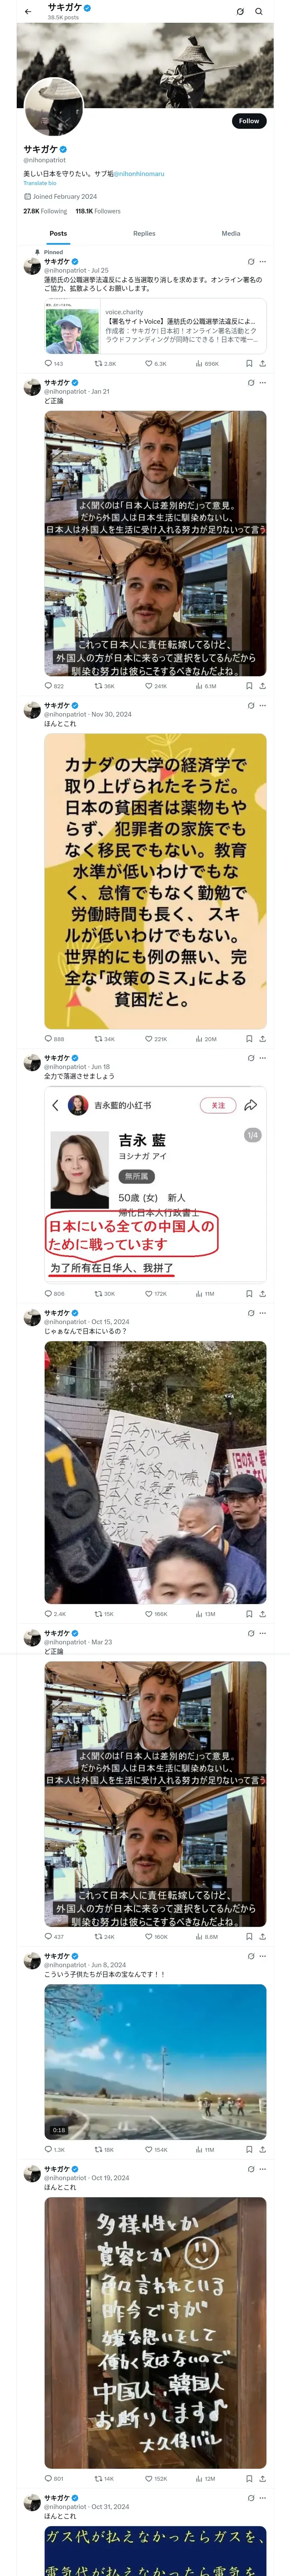Switch to the Media tab
This screenshot has height=2576, width=290.
point(231,233)
